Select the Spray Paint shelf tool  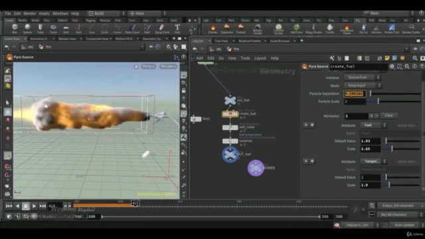click(x=162, y=29)
